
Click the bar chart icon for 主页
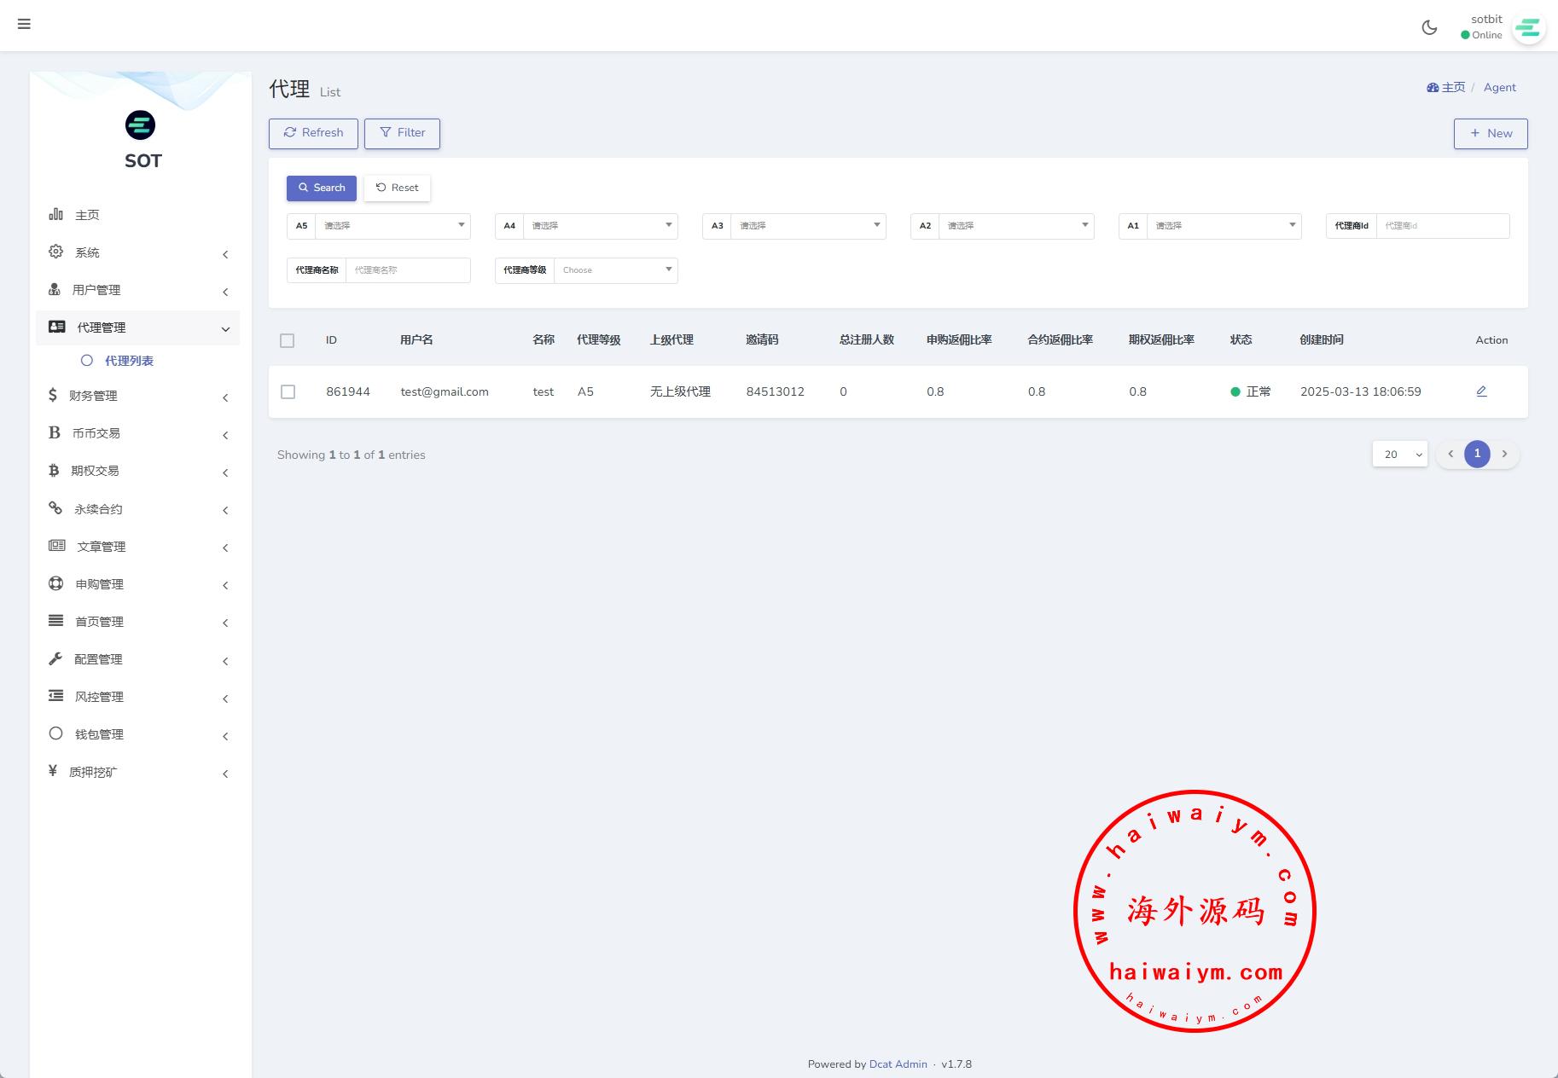pyautogui.click(x=56, y=214)
